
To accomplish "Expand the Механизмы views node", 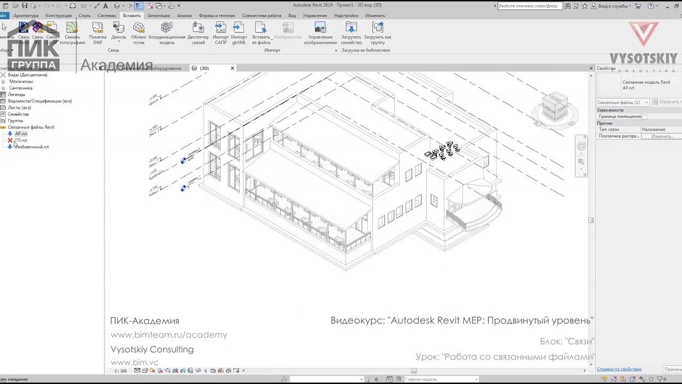I will [x=3, y=82].
